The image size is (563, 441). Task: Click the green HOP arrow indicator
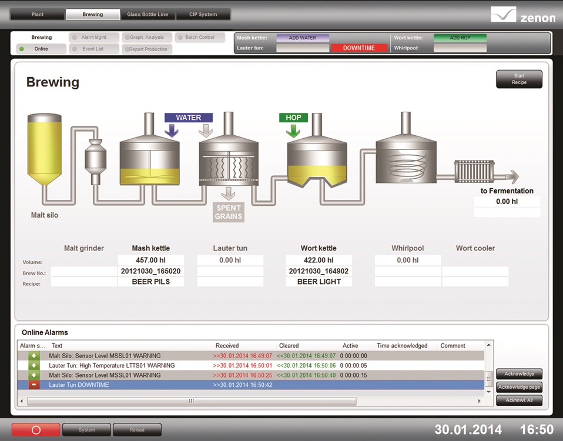293,130
